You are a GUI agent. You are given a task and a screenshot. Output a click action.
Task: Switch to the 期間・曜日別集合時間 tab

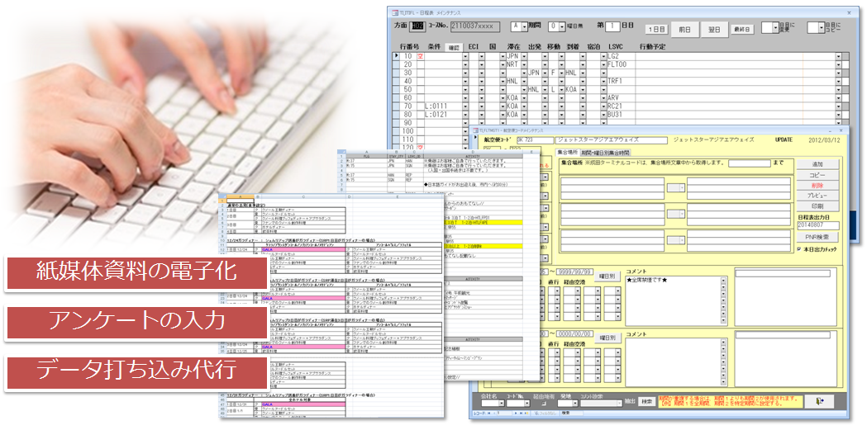tap(606, 153)
